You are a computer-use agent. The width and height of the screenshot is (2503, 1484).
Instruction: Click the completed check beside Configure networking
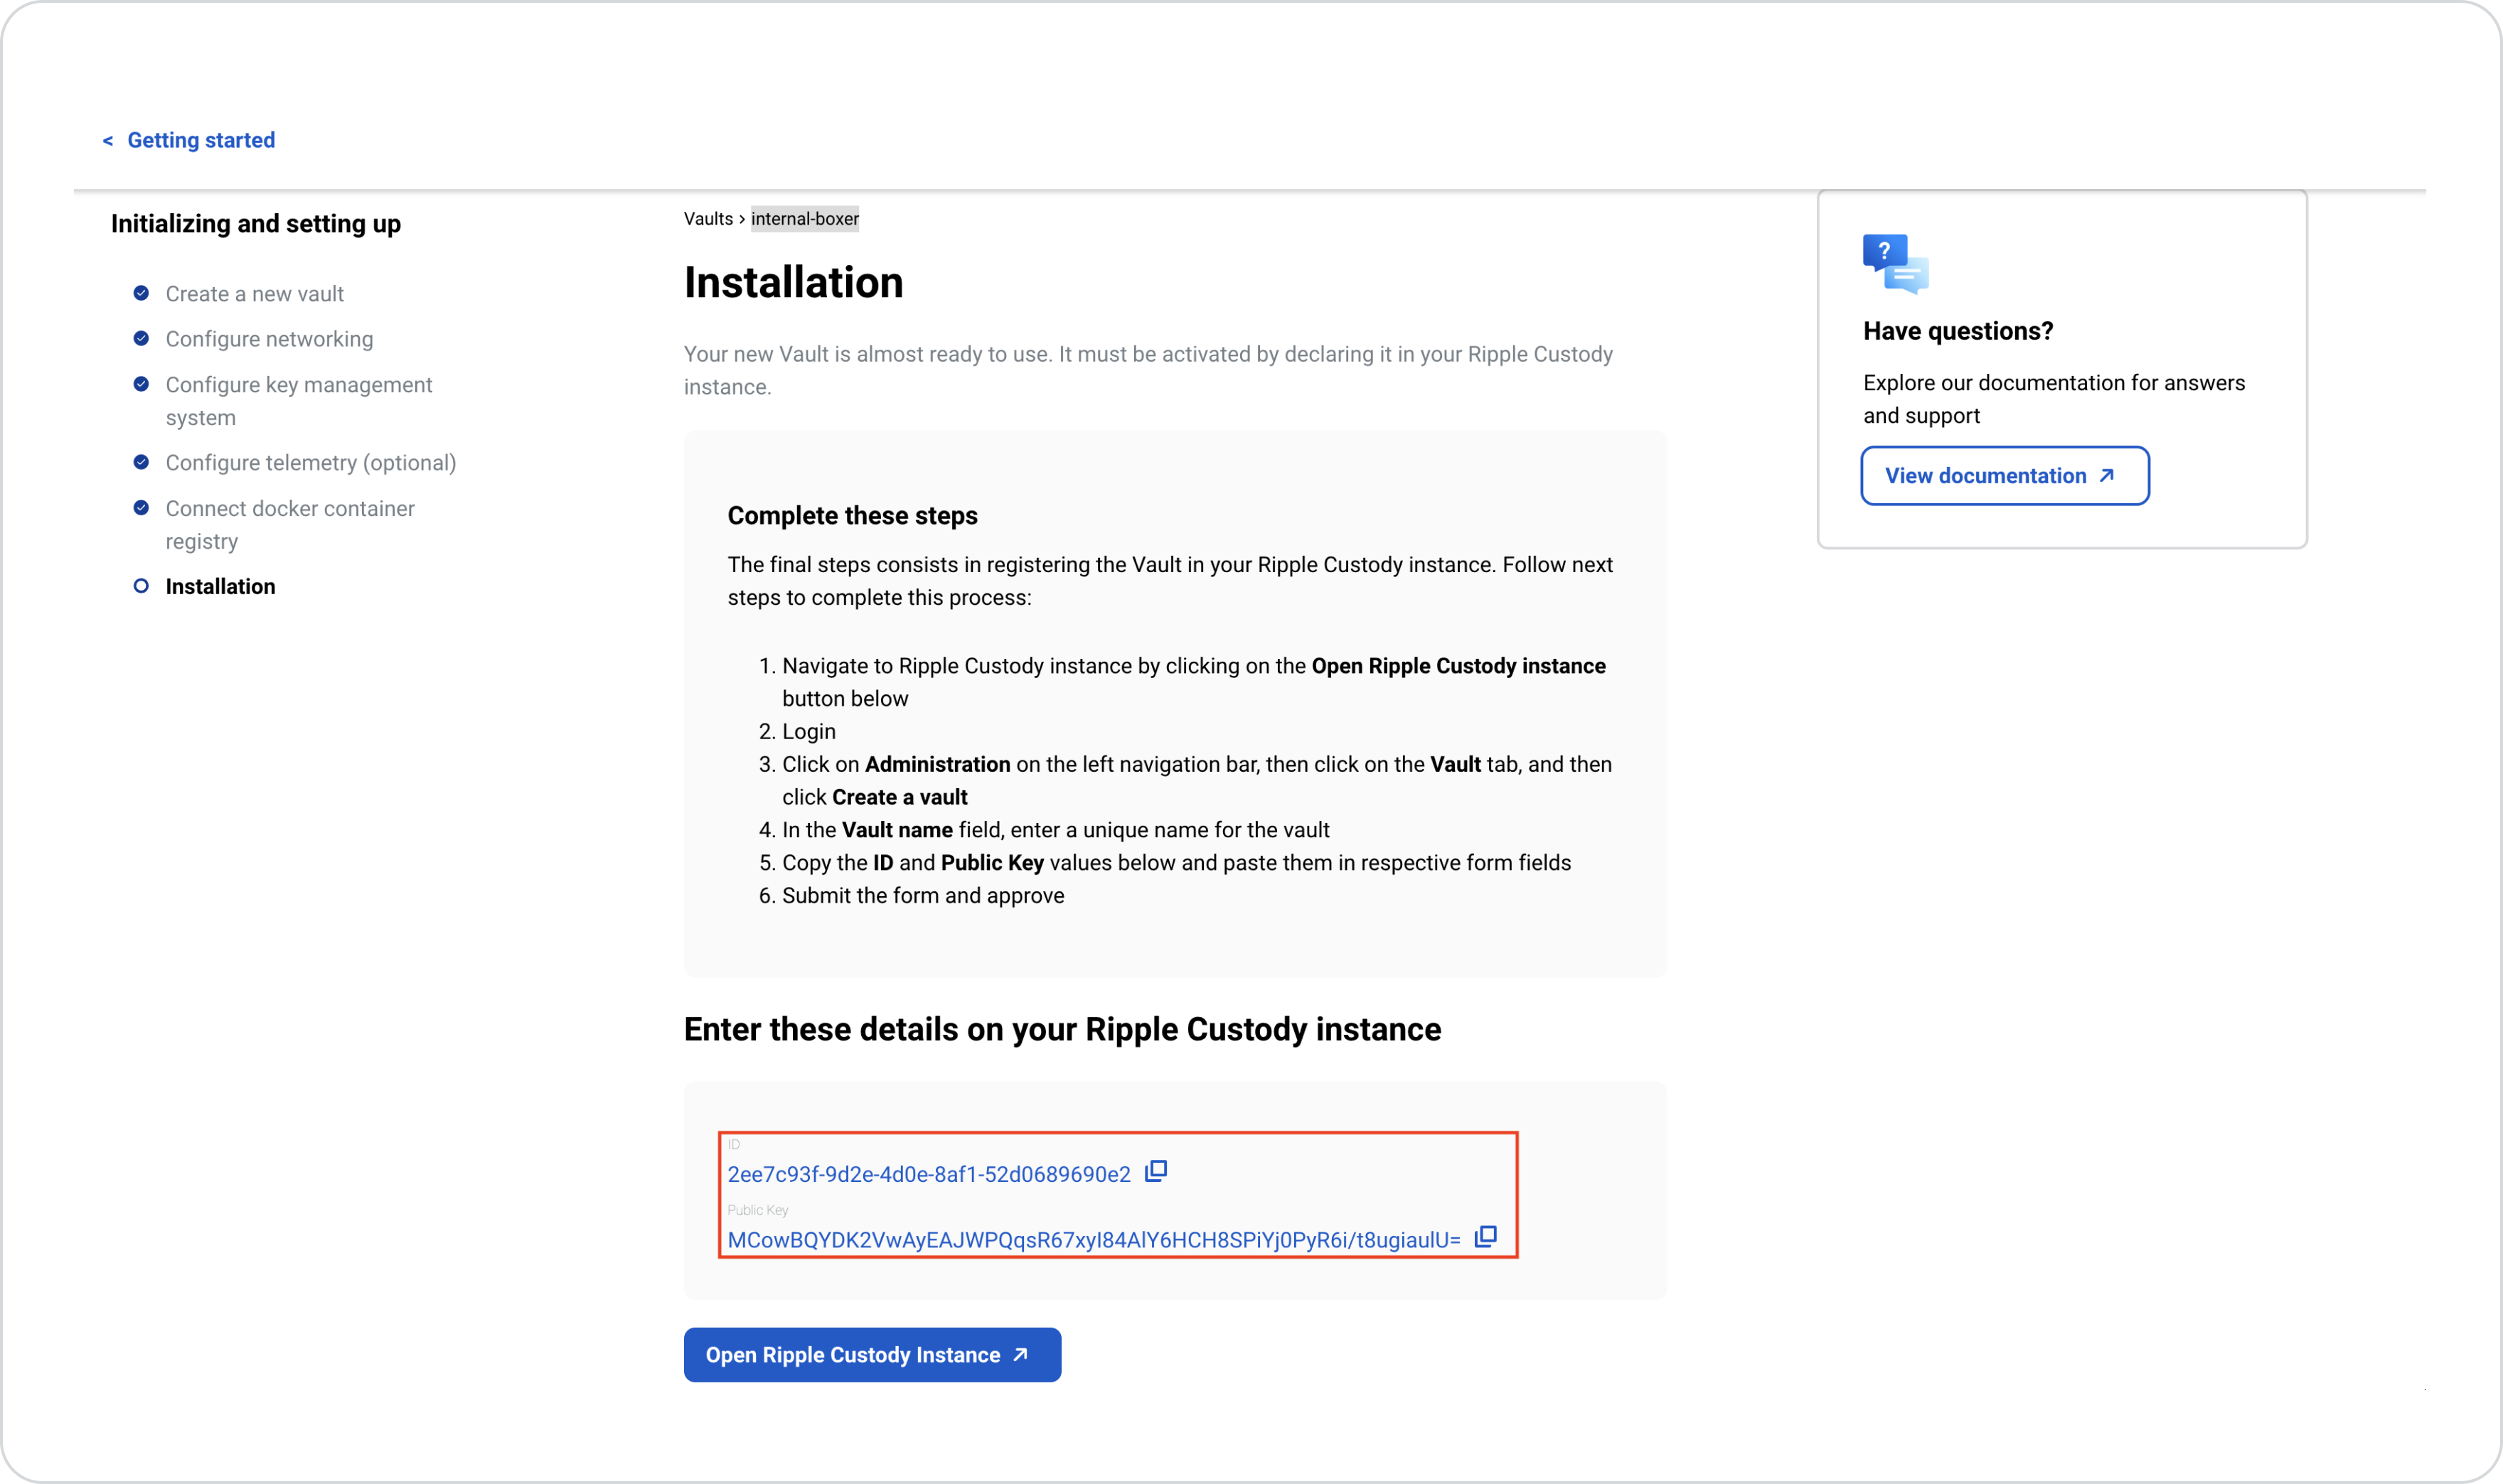point(141,338)
